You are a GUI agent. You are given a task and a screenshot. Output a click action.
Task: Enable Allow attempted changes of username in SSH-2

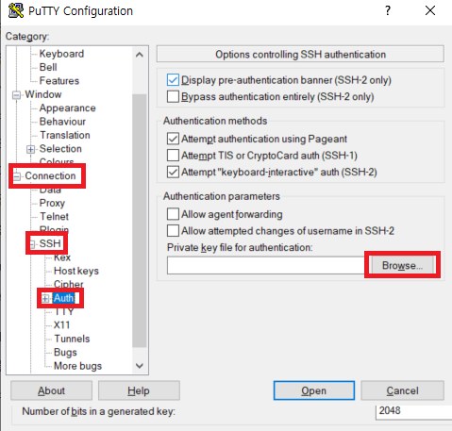point(173,231)
